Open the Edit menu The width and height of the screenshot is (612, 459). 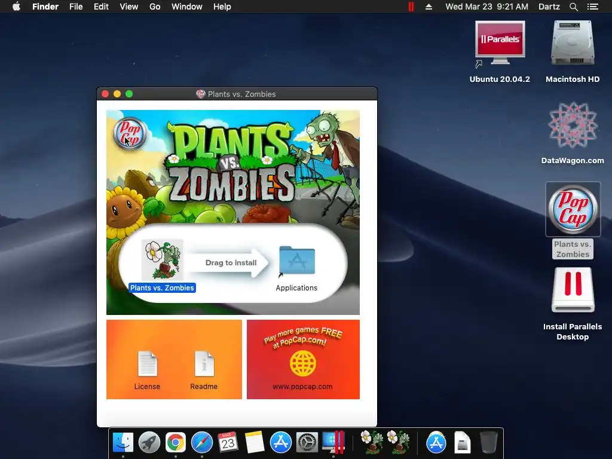(x=101, y=7)
